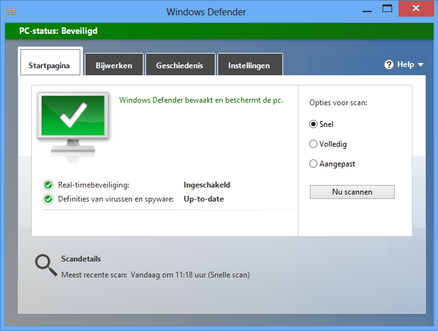
Task: Click the Ingeschakeld status value
Action: click(207, 185)
